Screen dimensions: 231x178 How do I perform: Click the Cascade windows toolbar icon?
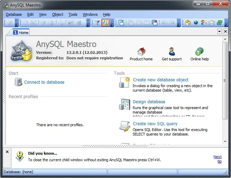click(131, 23)
